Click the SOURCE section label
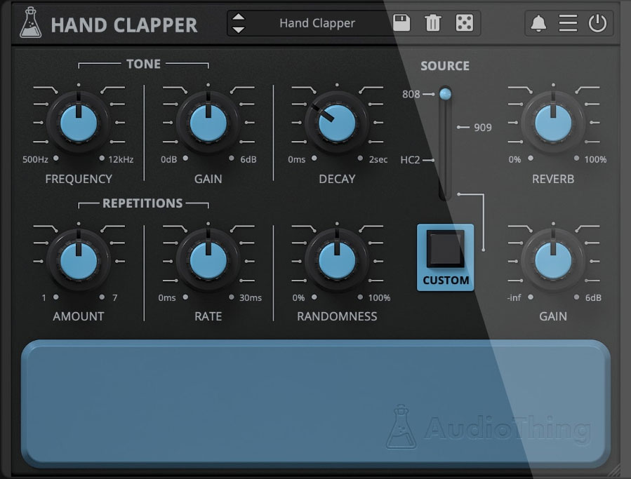 (445, 65)
